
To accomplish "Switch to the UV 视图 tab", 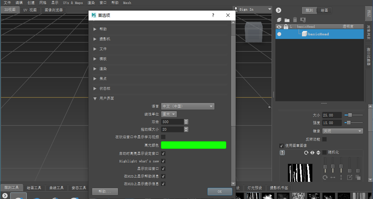I will click(30, 10).
